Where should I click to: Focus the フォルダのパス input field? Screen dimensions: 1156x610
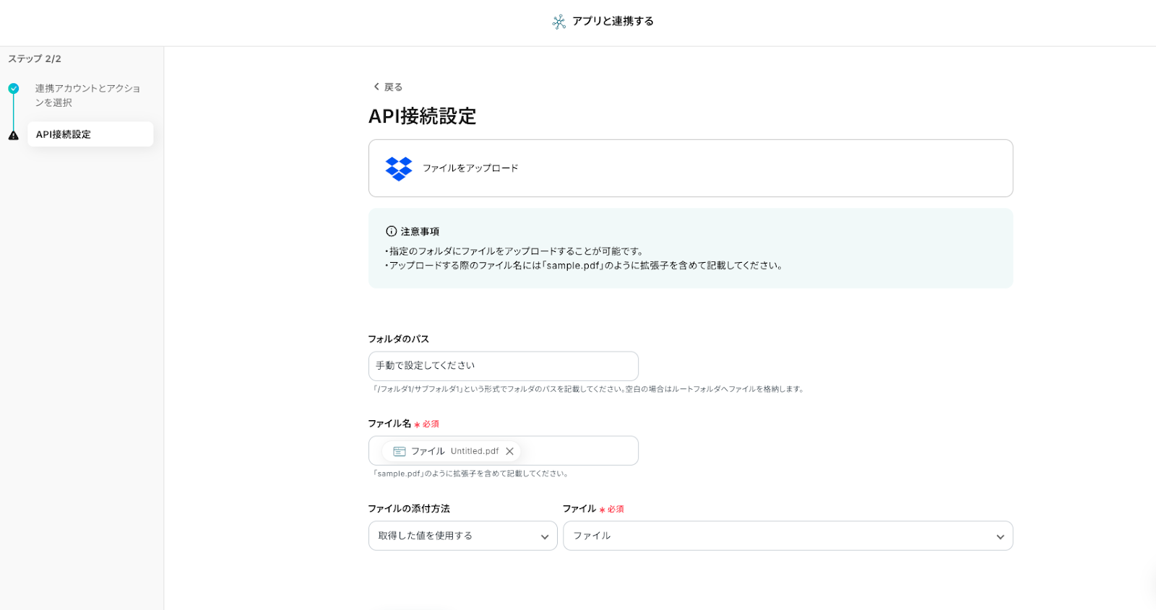click(503, 366)
